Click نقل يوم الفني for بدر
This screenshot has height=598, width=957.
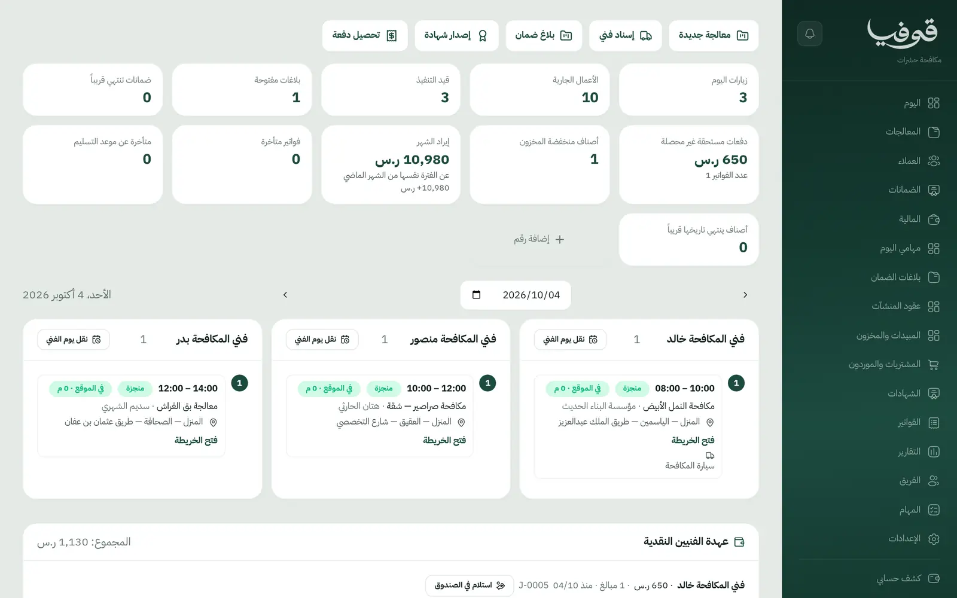pyautogui.click(x=74, y=340)
